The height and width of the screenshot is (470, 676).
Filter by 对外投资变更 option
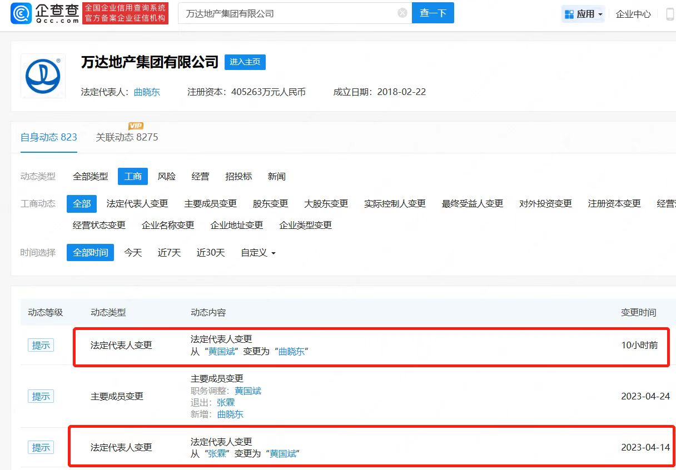click(x=546, y=204)
